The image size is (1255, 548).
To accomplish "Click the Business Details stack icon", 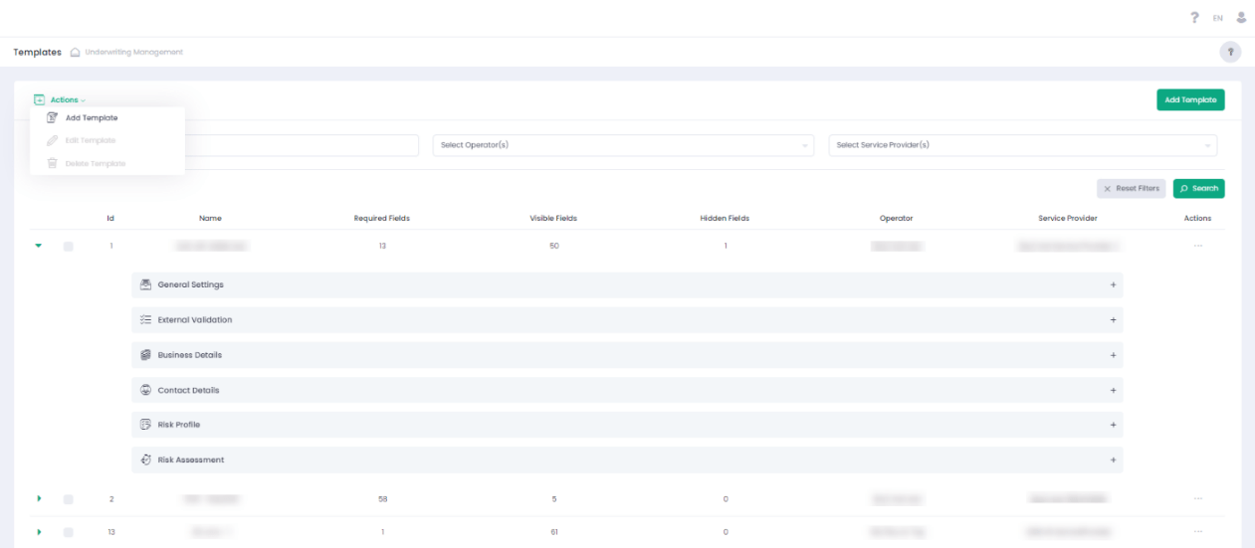I will (x=145, y=355).
